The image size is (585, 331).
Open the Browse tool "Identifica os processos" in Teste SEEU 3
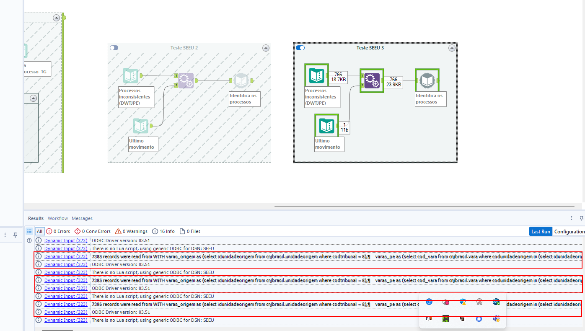point(427,80)
